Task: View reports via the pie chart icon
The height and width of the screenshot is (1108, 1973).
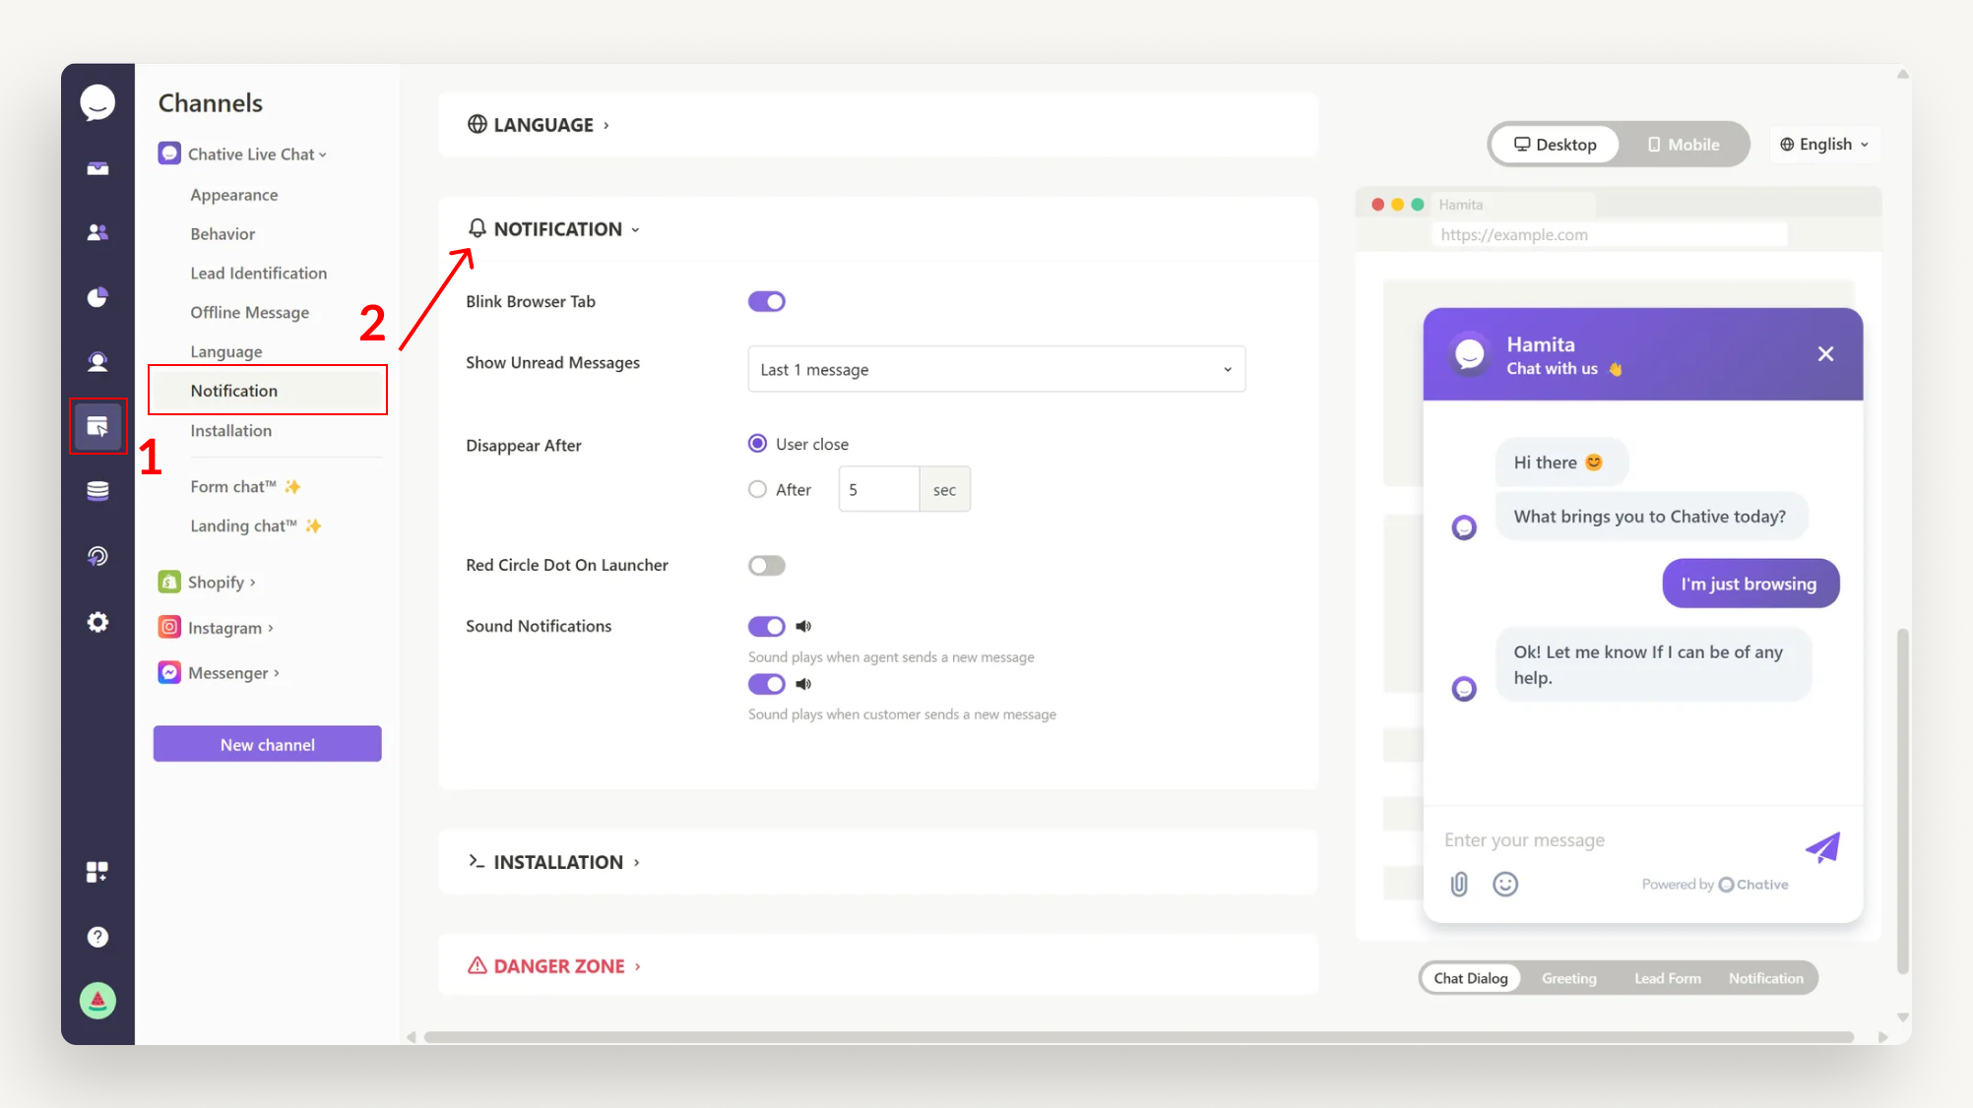Action: point(97,296)
